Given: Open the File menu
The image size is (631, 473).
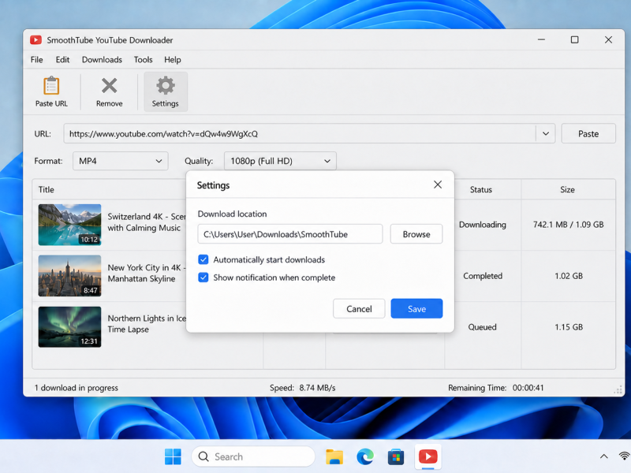Looking at the screenshot, I should click(x=36, y=60).
